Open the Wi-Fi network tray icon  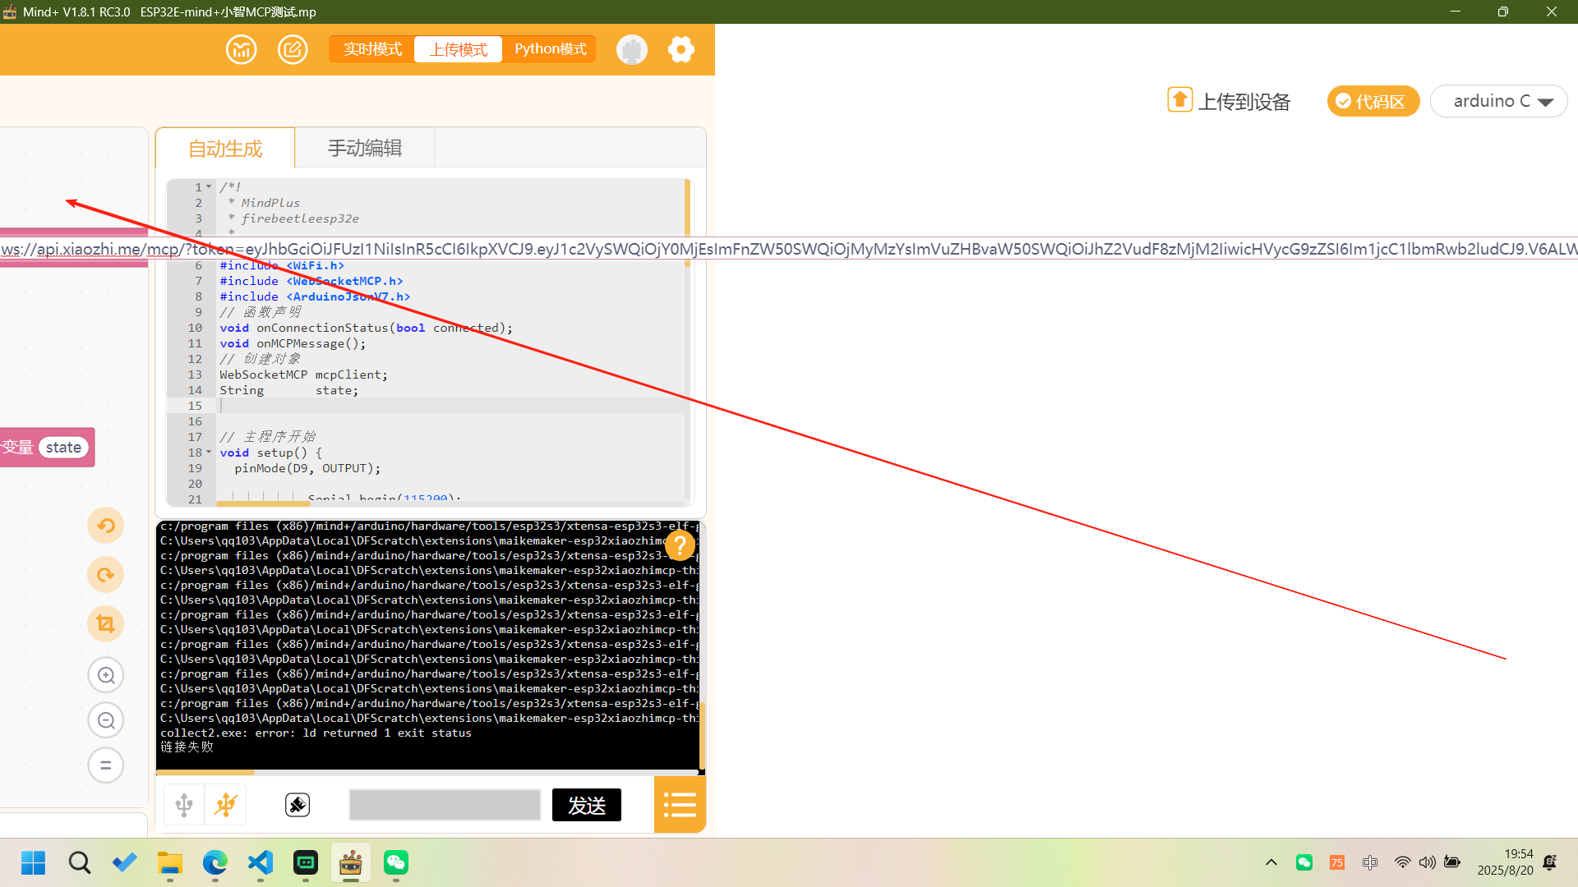1402,862
